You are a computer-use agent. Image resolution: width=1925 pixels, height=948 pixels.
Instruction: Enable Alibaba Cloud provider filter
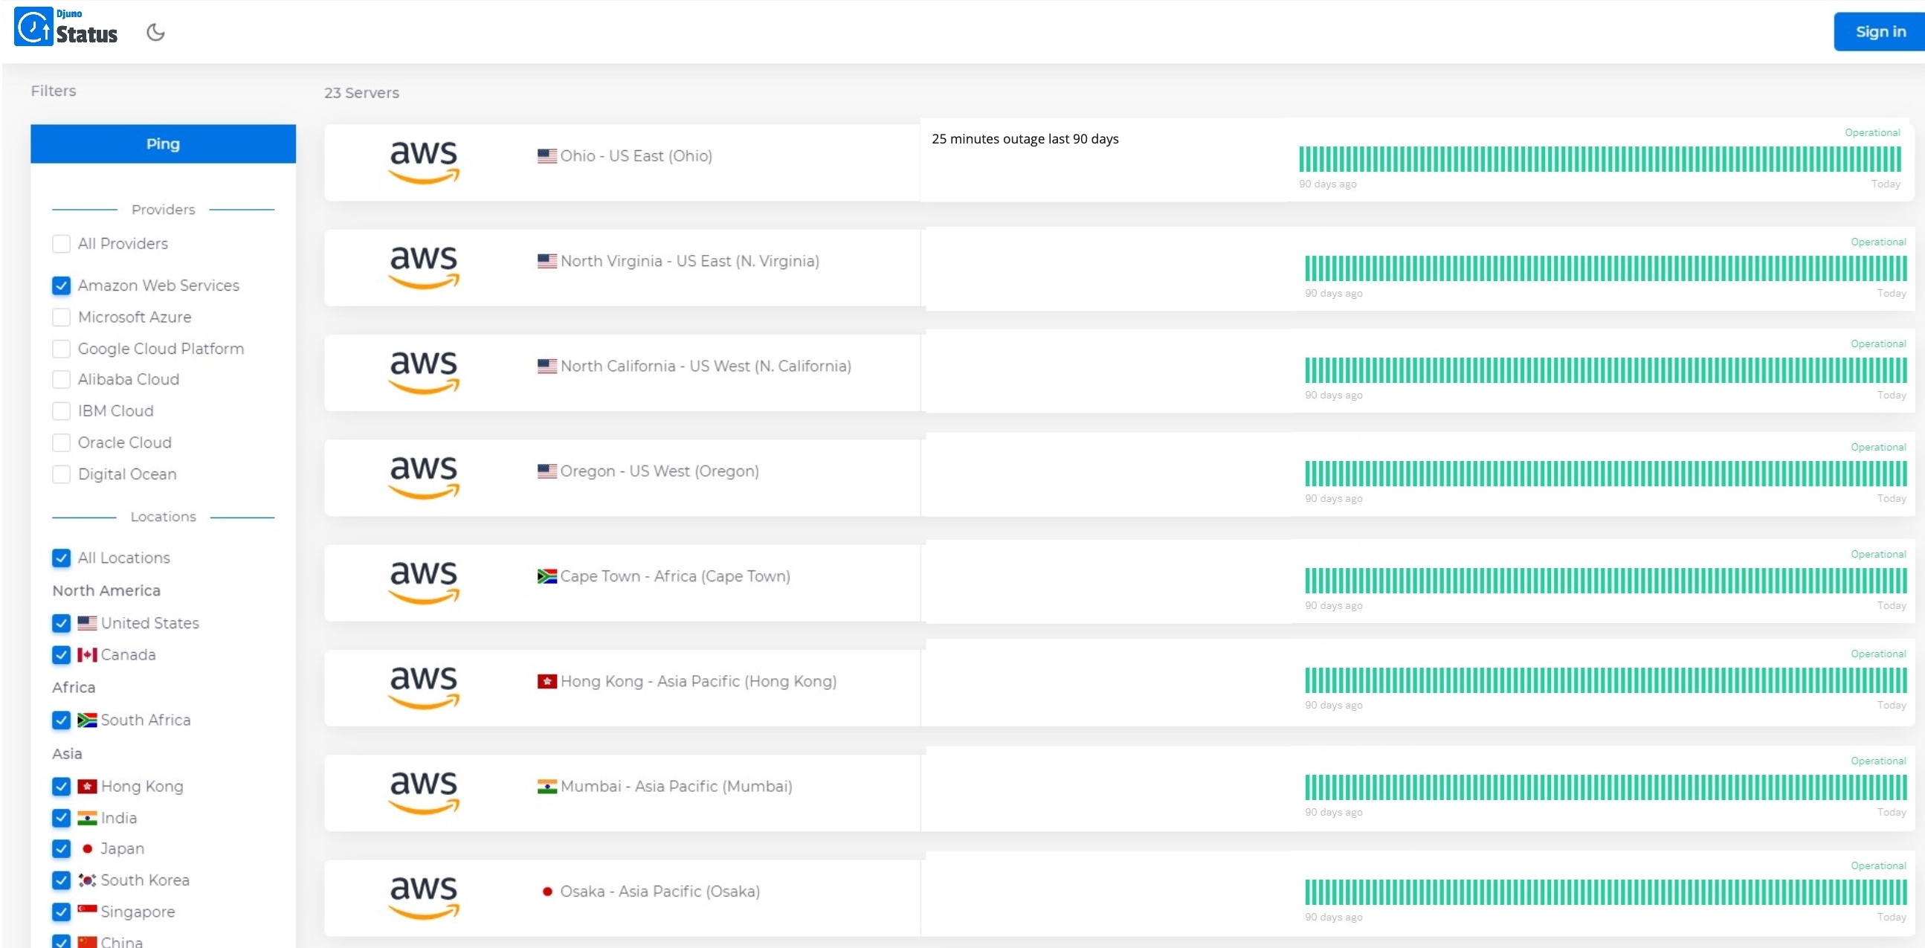tap(61, 379)
